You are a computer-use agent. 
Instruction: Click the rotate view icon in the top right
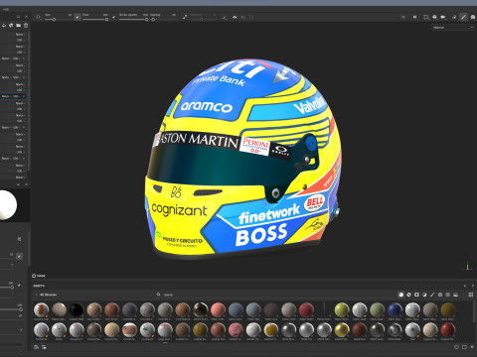(x=454, y=17)
